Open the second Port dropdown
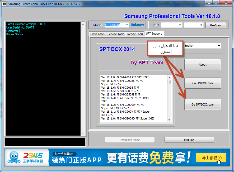Image resolution: width=234 pixels, height=172 pixels. click(194, 25)
